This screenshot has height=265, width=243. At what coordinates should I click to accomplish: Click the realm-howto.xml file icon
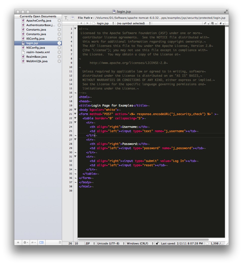[23, 52]
